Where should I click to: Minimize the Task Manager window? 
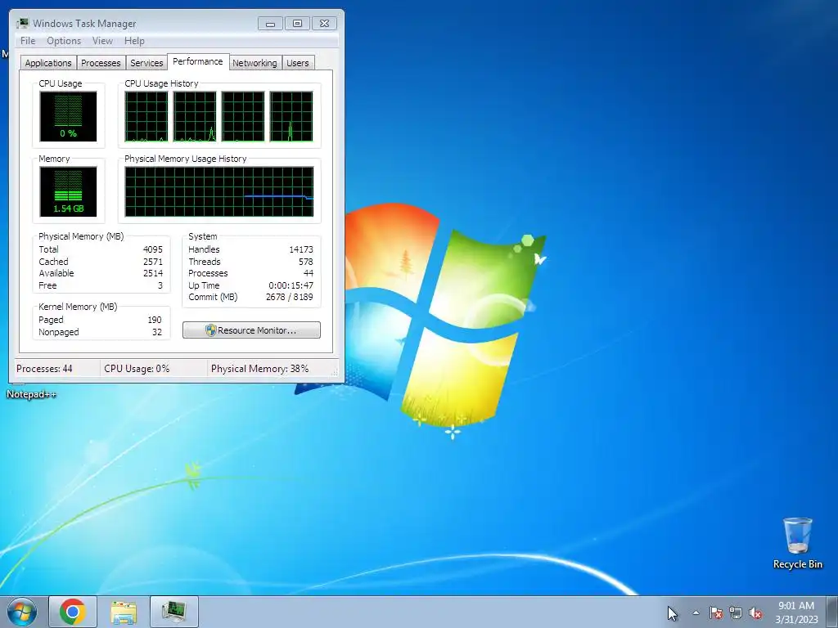(270, 24)
